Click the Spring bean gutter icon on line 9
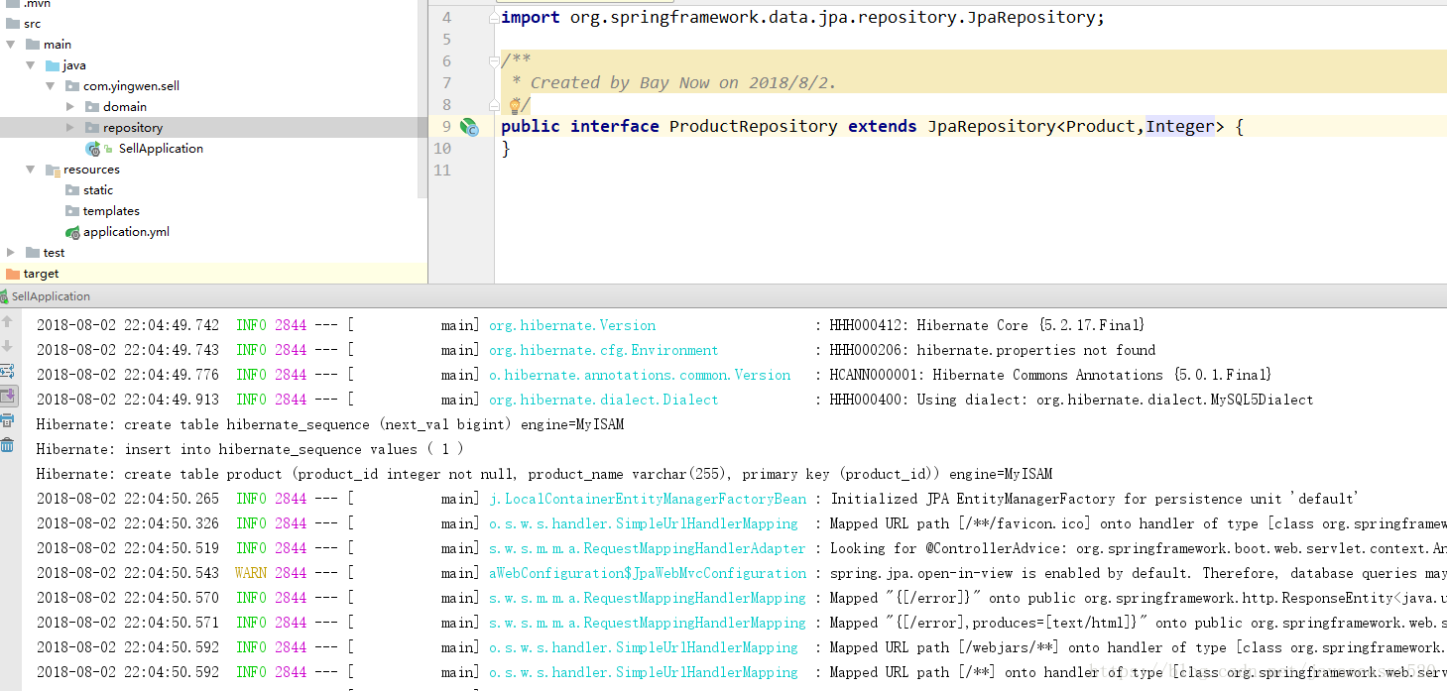1447x691 pixels. pos(469,127)
